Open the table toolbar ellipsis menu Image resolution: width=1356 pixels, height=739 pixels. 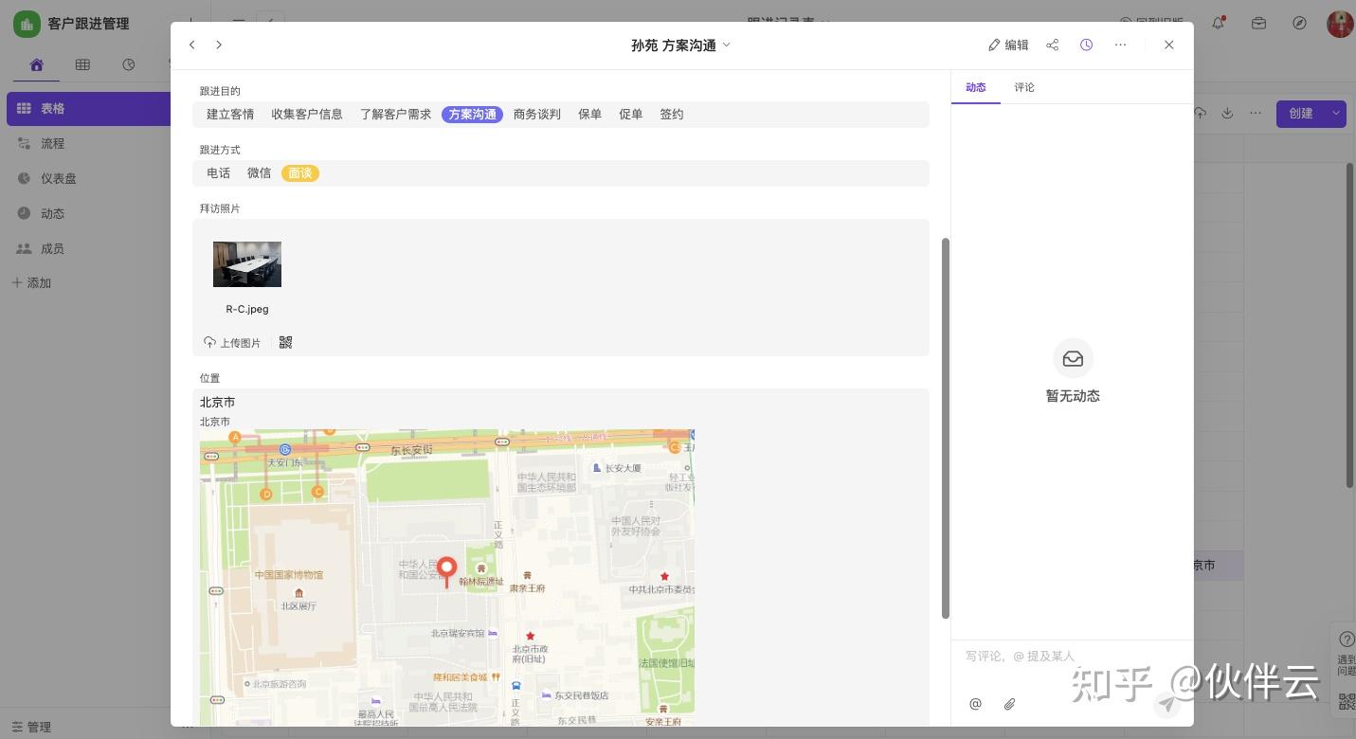(x=1256, y=114)
